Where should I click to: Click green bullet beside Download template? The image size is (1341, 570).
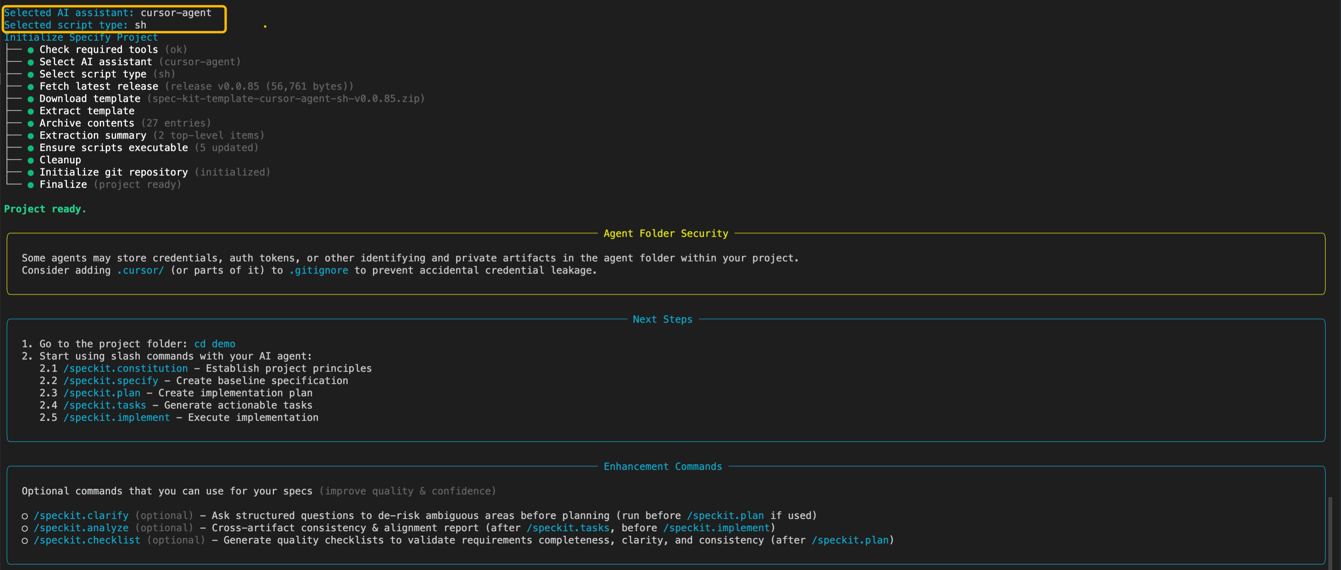(31, 99)
